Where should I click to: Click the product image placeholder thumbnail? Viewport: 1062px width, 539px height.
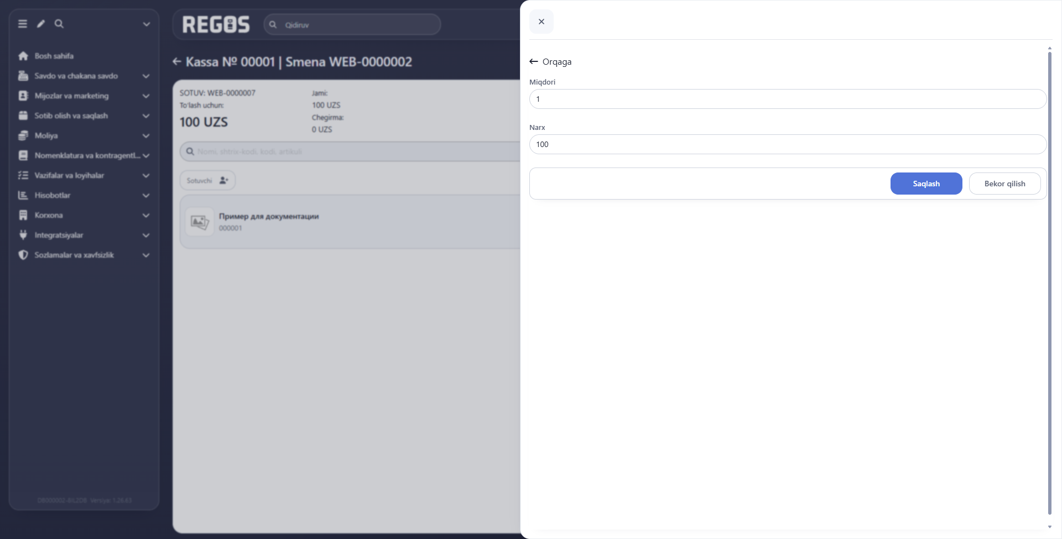(199, 222)
